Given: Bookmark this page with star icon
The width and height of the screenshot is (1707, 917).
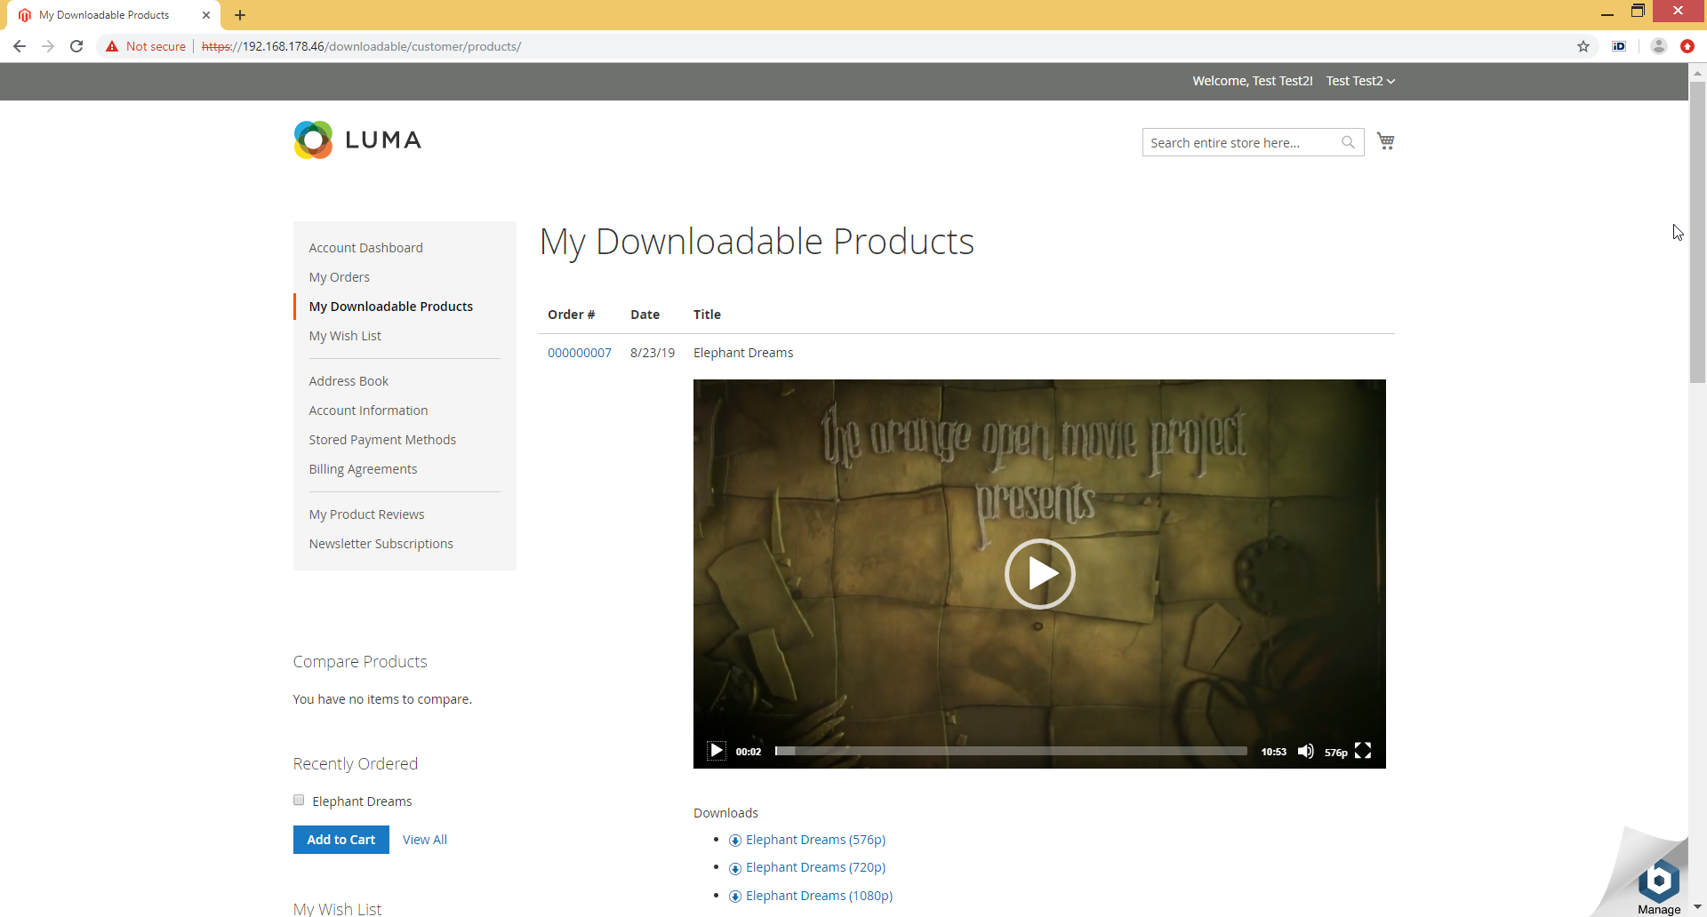Looking at the screenshot, I should click(1583, 46).
